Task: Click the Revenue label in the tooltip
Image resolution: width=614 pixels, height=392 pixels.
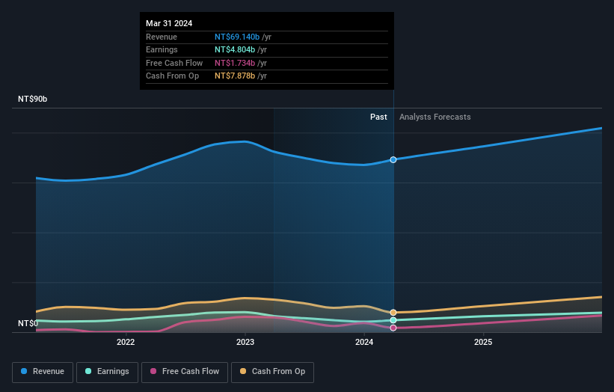Action: point(162,37)
